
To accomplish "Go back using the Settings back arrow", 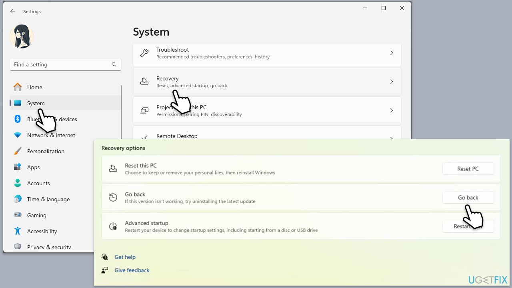I will point(13,12).
